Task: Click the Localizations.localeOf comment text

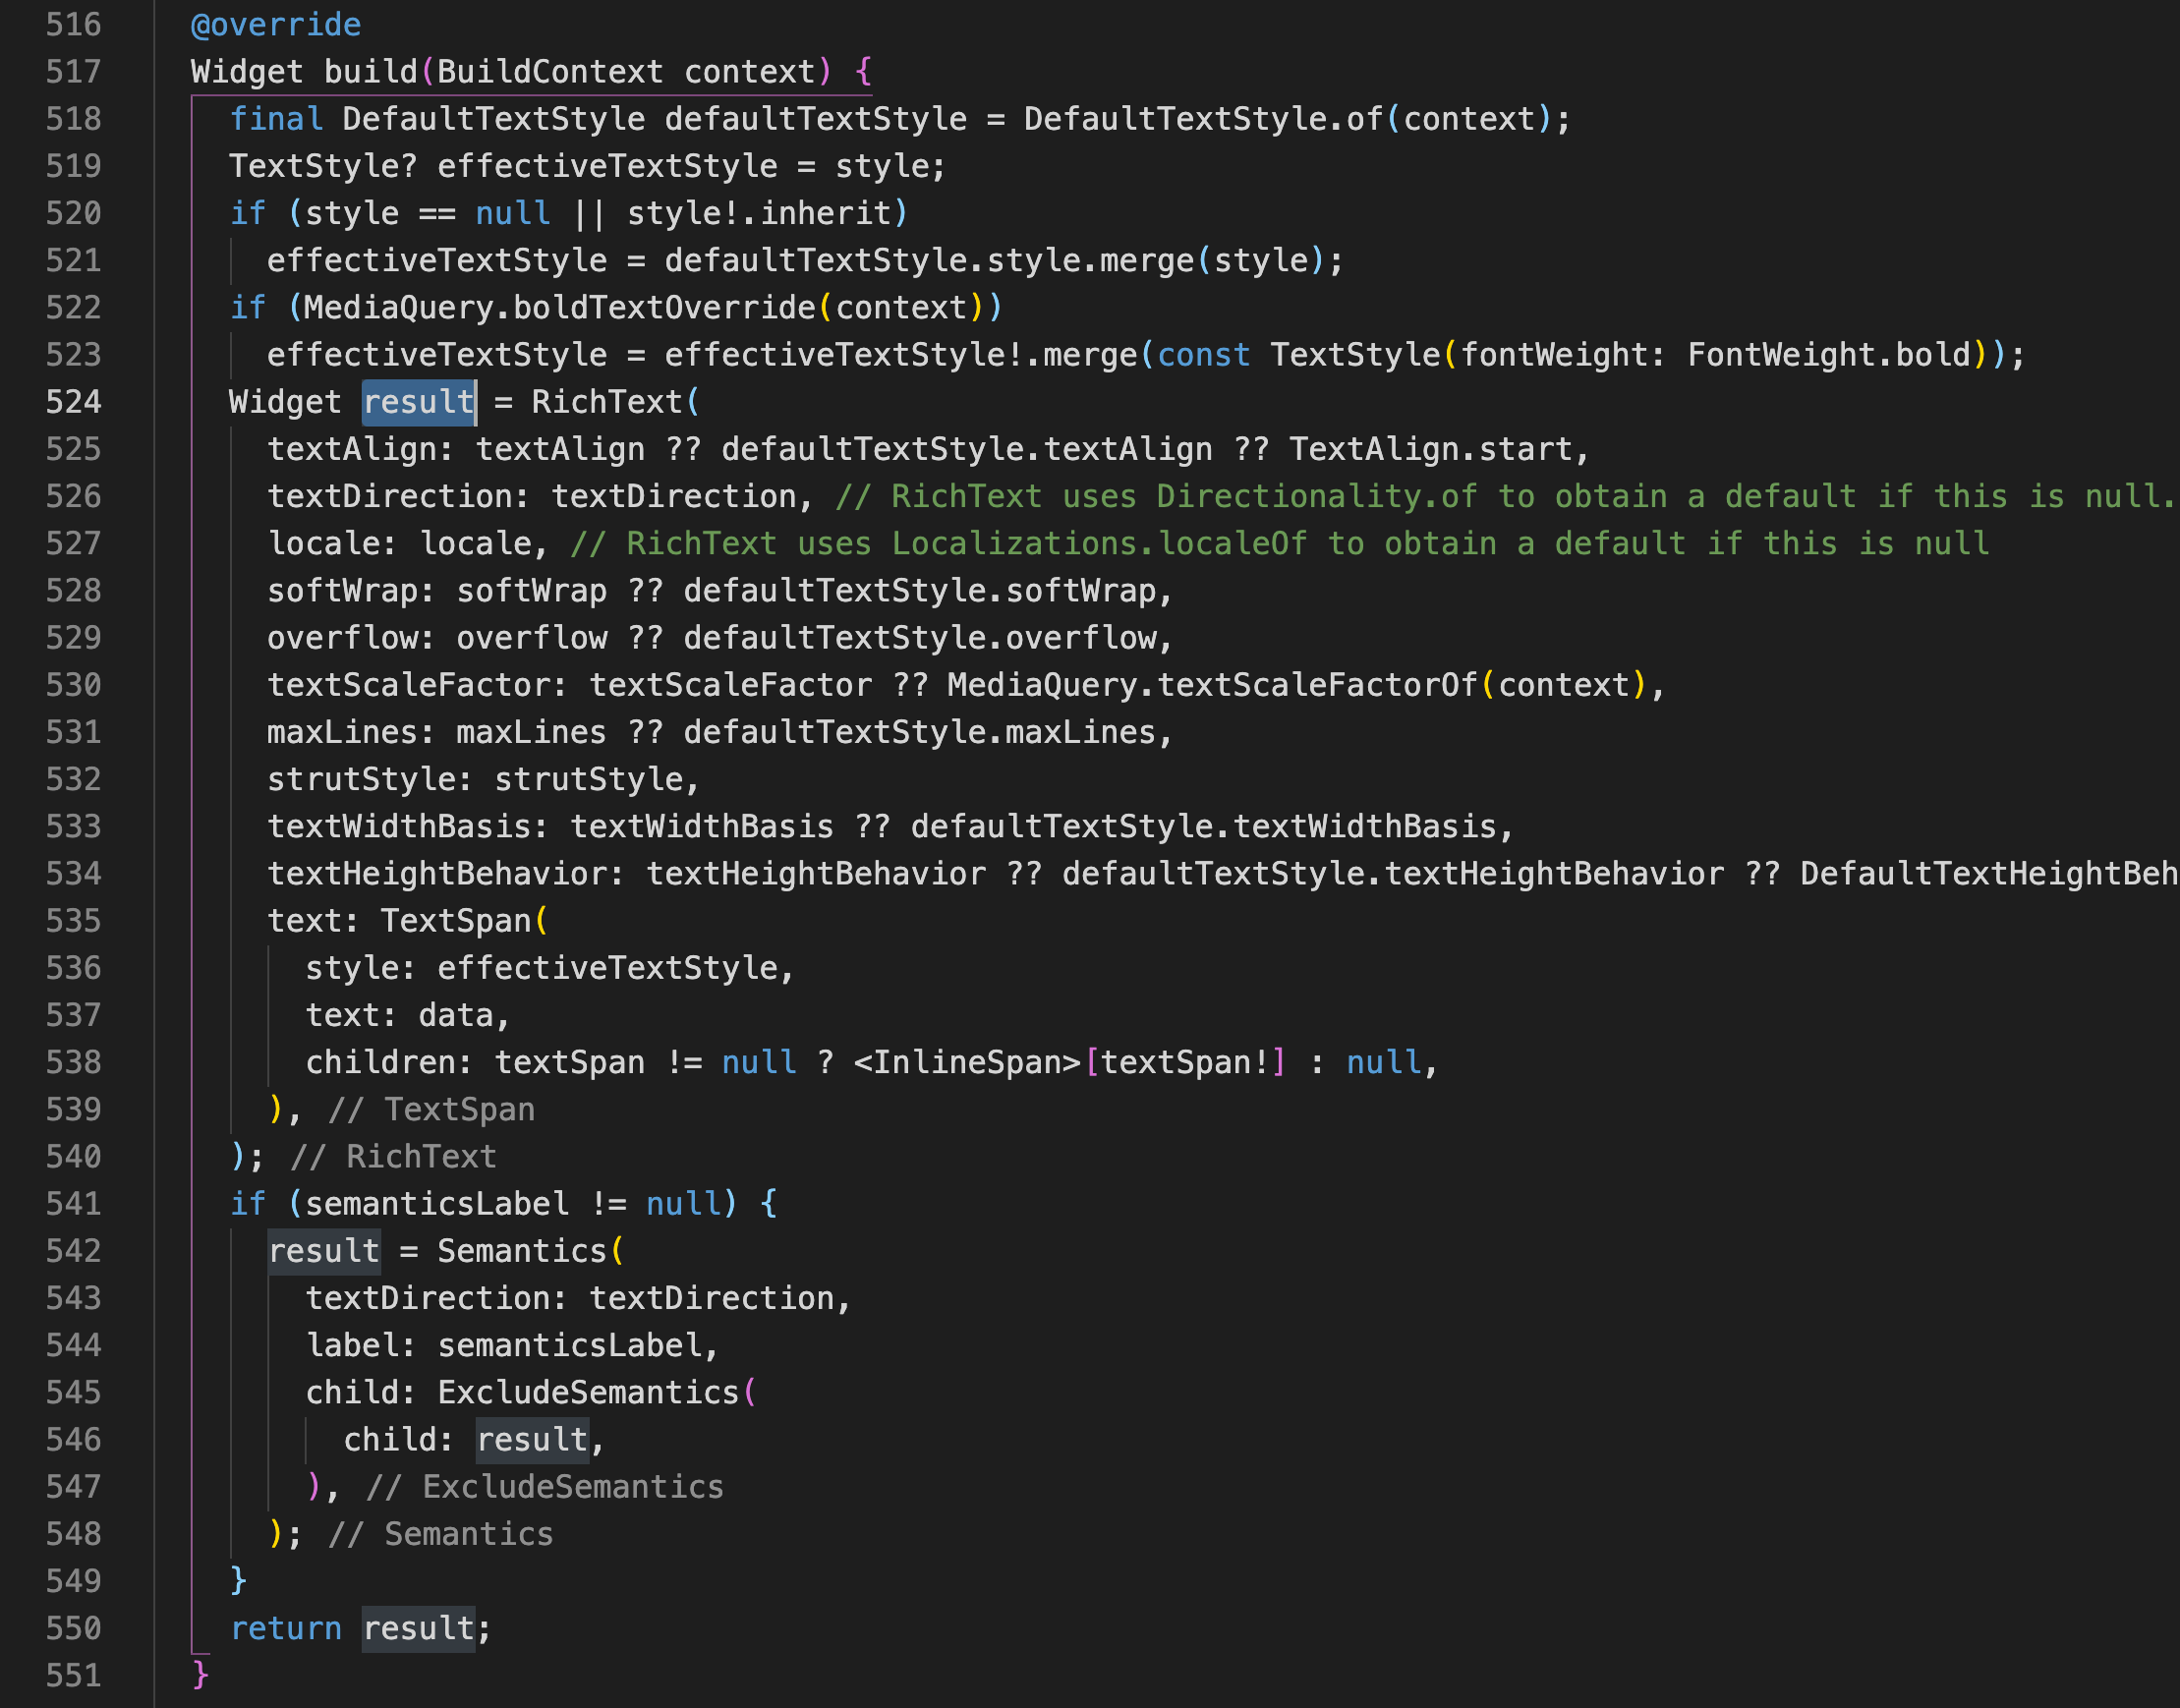Action: [1098, 543]
